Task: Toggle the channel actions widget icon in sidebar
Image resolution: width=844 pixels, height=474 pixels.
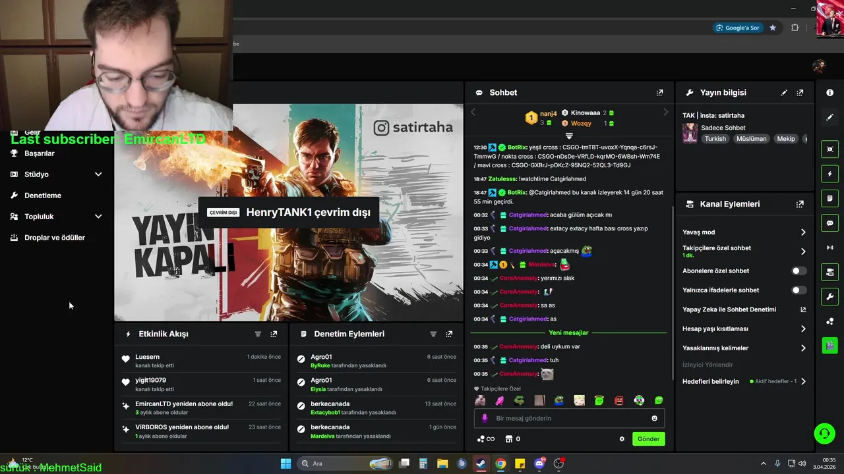Action: point(829,272)
